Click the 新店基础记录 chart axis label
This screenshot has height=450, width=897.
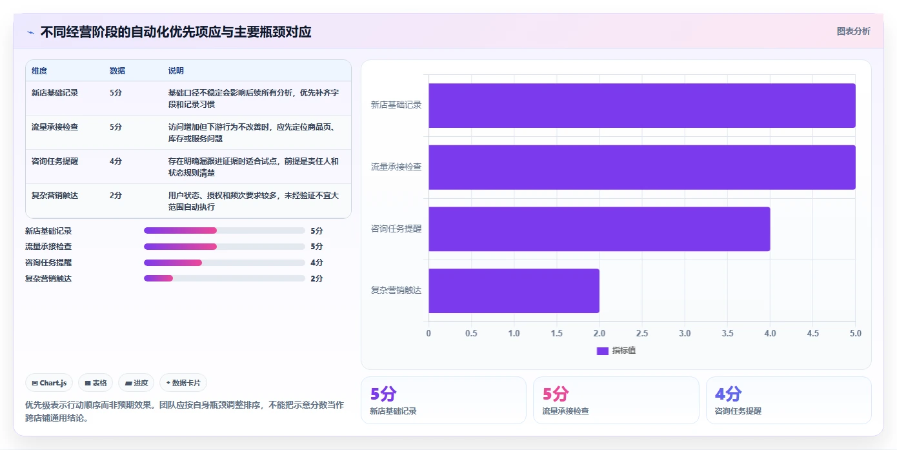396,105
